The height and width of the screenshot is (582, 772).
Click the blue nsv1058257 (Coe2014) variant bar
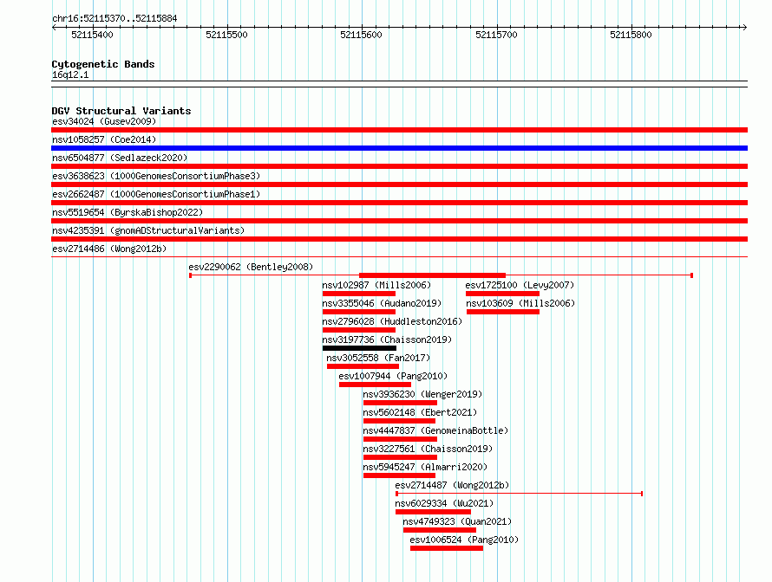(399, 148)
